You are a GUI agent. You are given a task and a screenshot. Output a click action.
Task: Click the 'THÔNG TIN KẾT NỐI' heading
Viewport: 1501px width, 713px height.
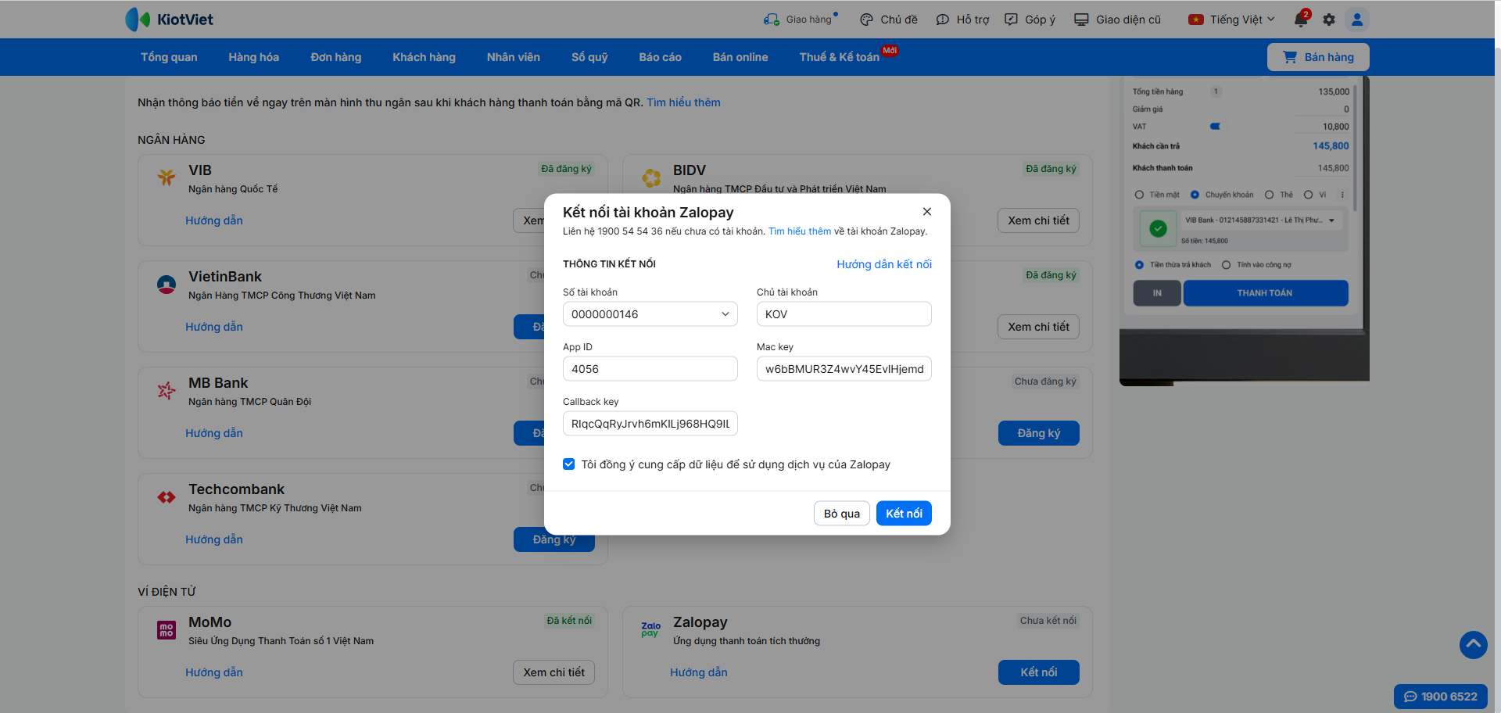(x=609, y=264)
